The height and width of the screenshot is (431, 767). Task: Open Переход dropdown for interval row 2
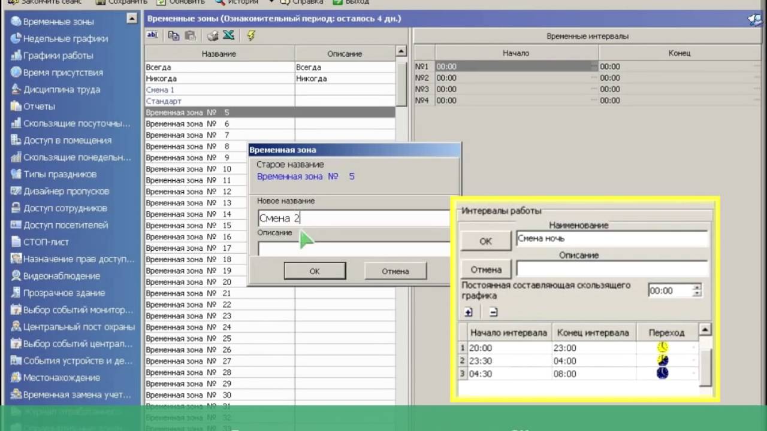695,361
